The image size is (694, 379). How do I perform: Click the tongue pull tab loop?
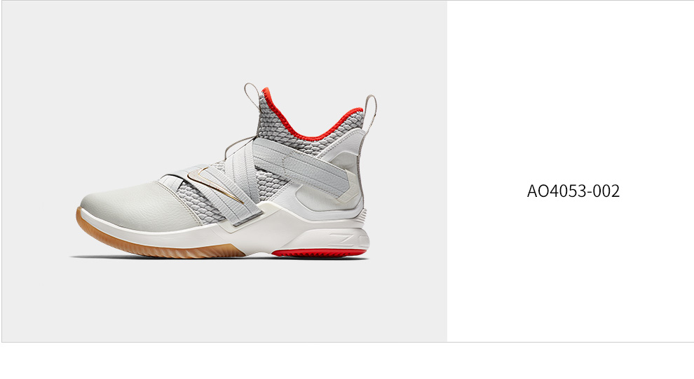point(252,96)
